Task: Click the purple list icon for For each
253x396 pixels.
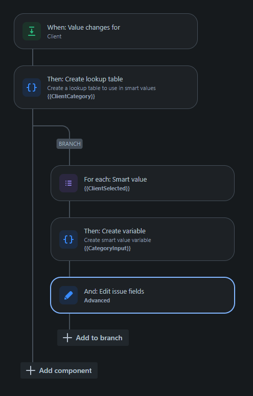Action: pos(68,183)
